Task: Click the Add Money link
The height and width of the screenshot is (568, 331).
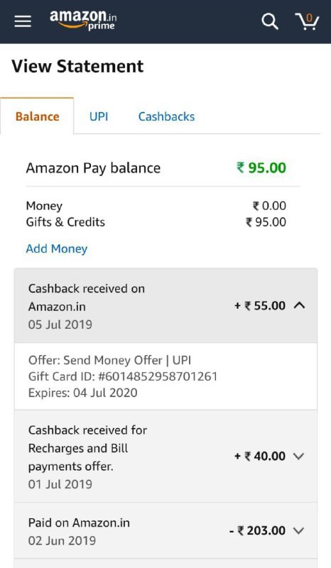Action: pyautogui.click(x=57, y=249)
